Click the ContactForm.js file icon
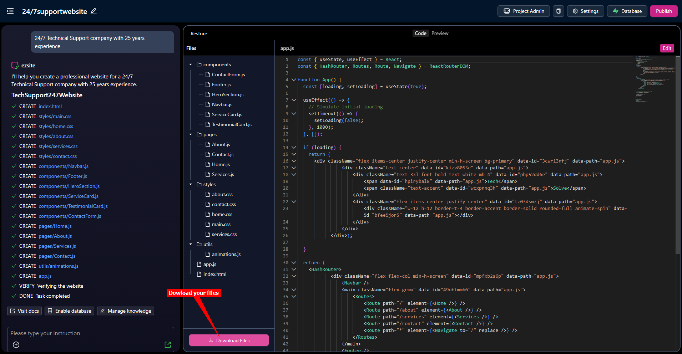 [208, 75]
